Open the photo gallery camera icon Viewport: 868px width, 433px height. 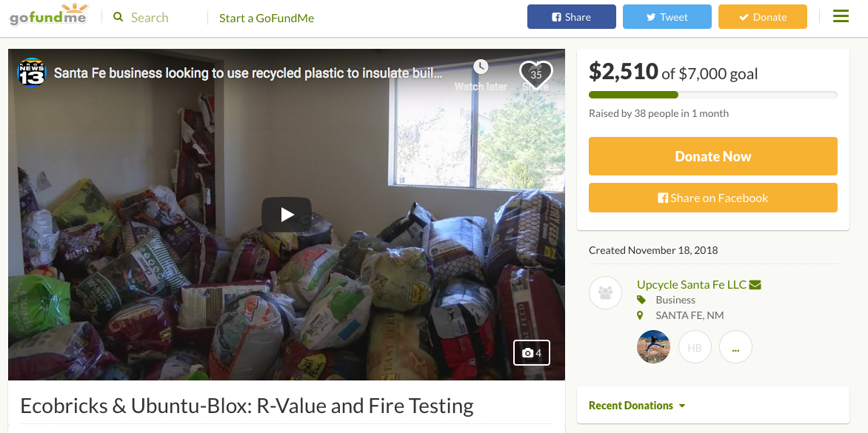tap(532, 353)
